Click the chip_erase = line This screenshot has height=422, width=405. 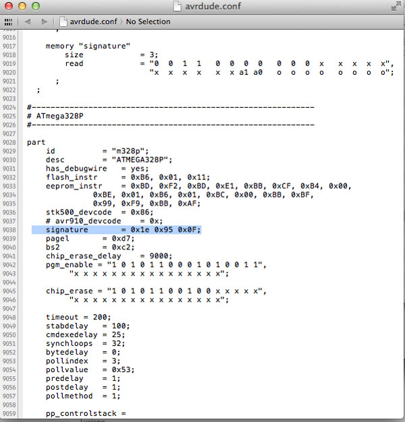156,291
